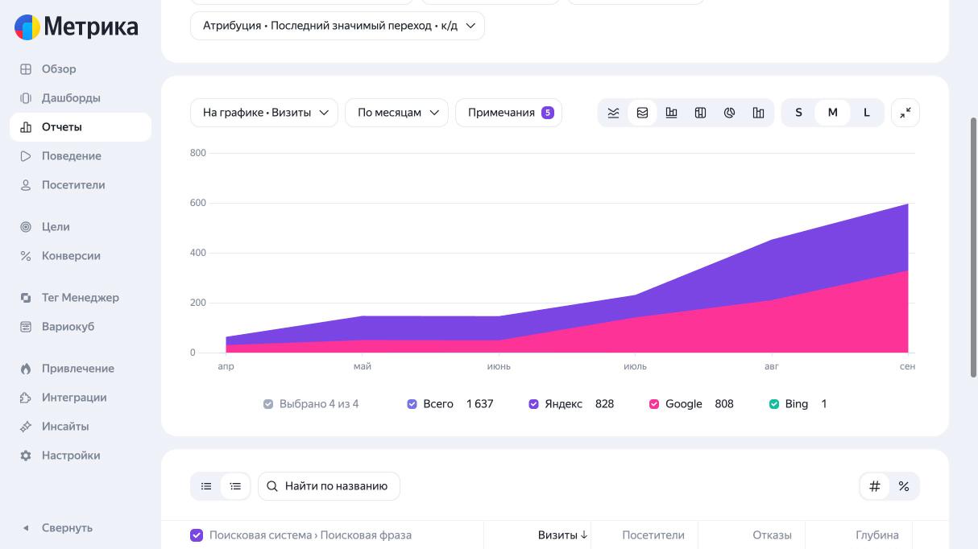The height and width of the screenshot is (549, 978).
Task: Uncheck the Bing series checkbox
Action: tap(774, 404)
